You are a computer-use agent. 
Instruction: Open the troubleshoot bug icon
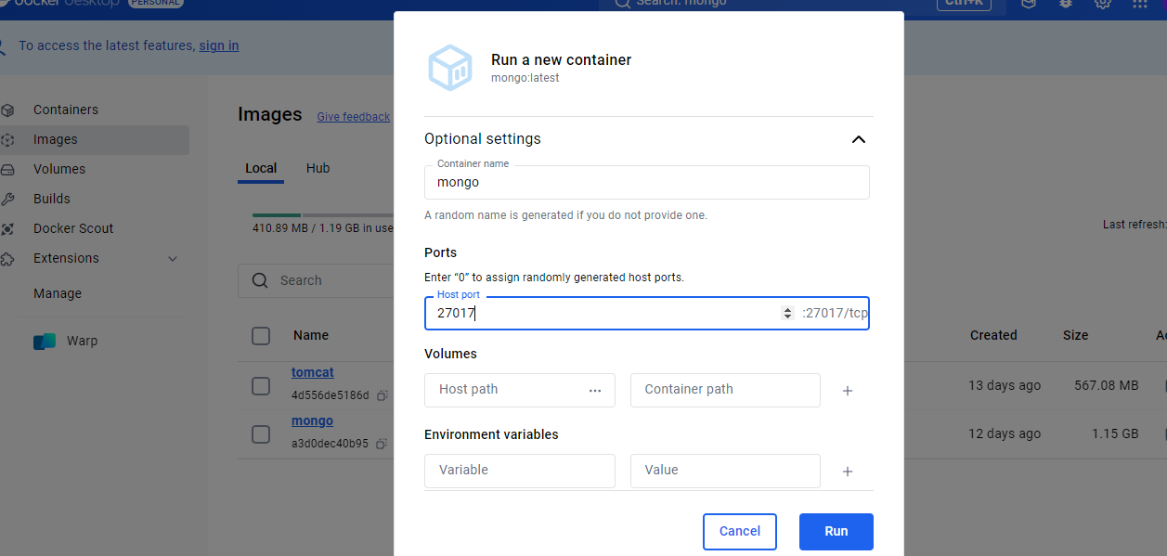[x=1066, y=4]
